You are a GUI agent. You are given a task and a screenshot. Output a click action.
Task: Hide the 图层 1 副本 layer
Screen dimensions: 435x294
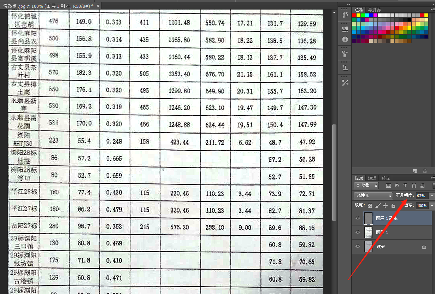358,218
